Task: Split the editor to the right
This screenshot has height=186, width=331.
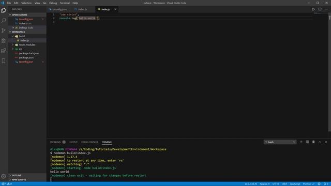Action: pyautogui.click(x=320, y=9)
